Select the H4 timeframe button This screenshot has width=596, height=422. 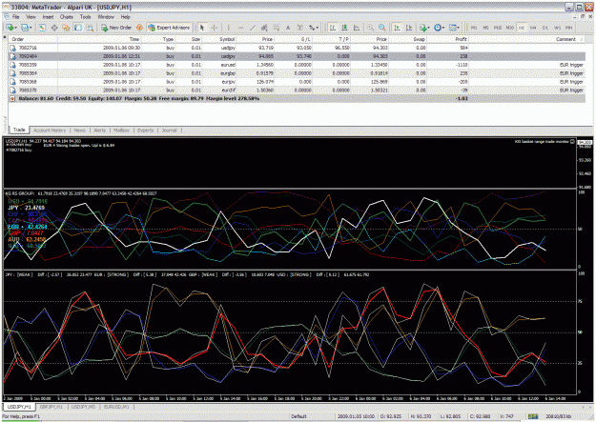pos(533,28)
